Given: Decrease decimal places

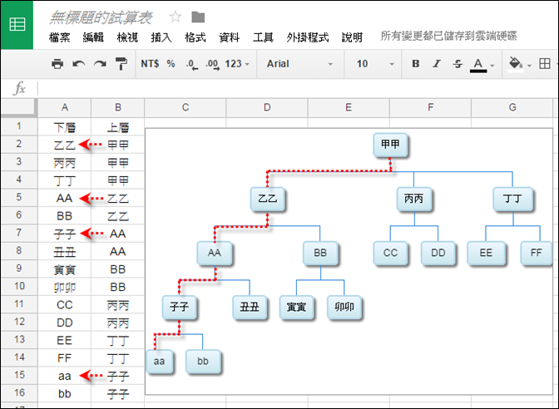Looking at the screenshot, I should tap(192, 65).
